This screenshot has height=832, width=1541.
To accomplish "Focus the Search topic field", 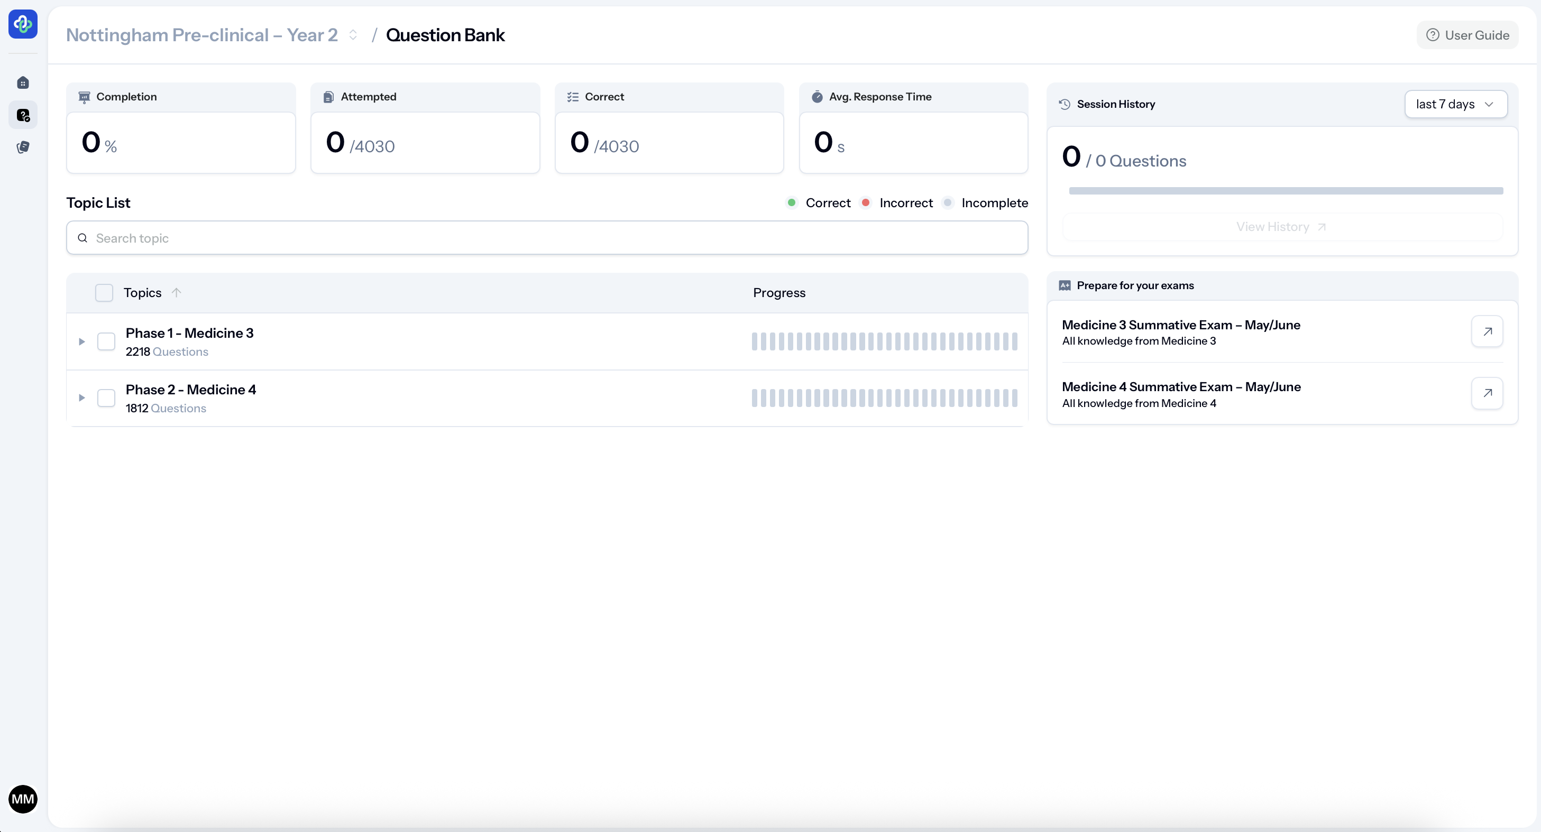I will tap(547, 238).
